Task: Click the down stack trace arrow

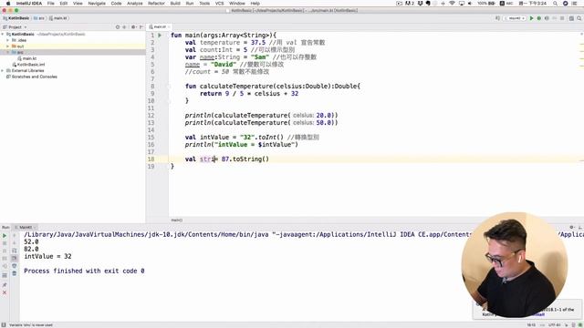Action: (x=15, y=243)
